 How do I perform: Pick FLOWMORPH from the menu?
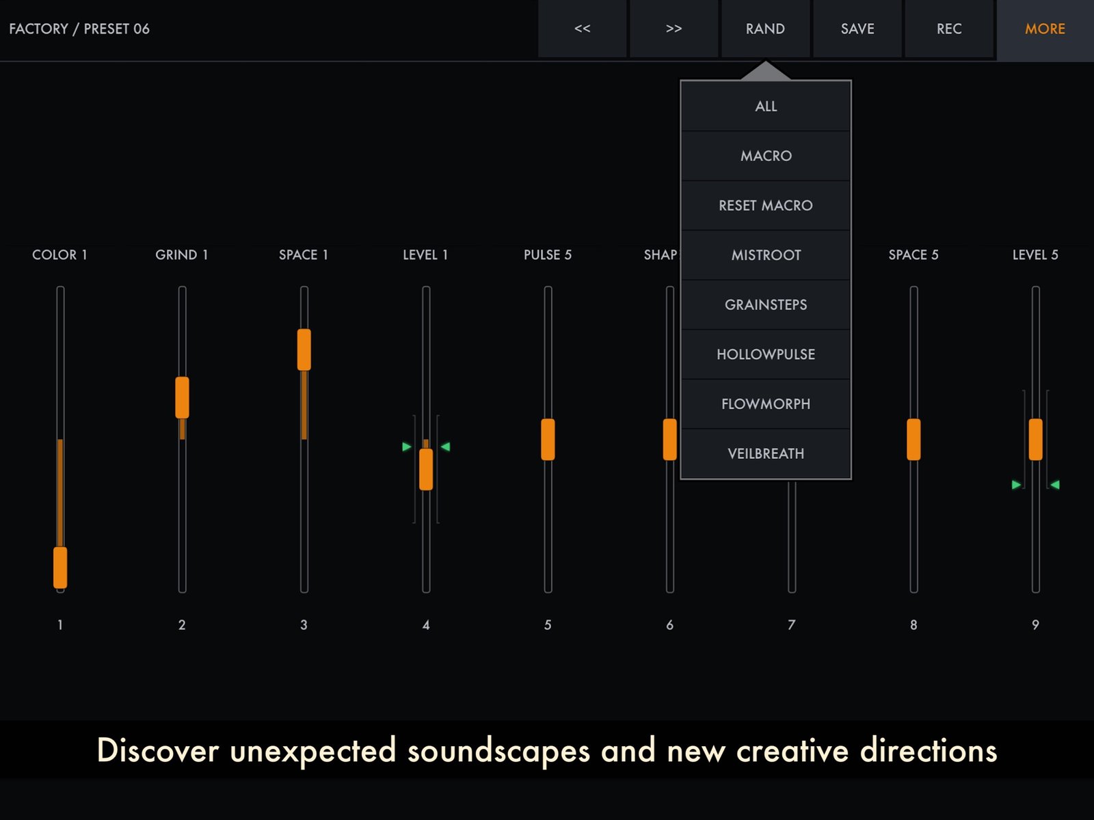pyautogui.click(x=766, y=404)
